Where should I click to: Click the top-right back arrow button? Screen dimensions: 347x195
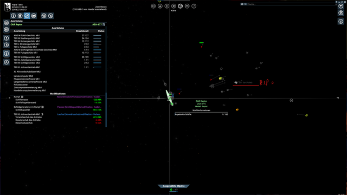point(342,2)
